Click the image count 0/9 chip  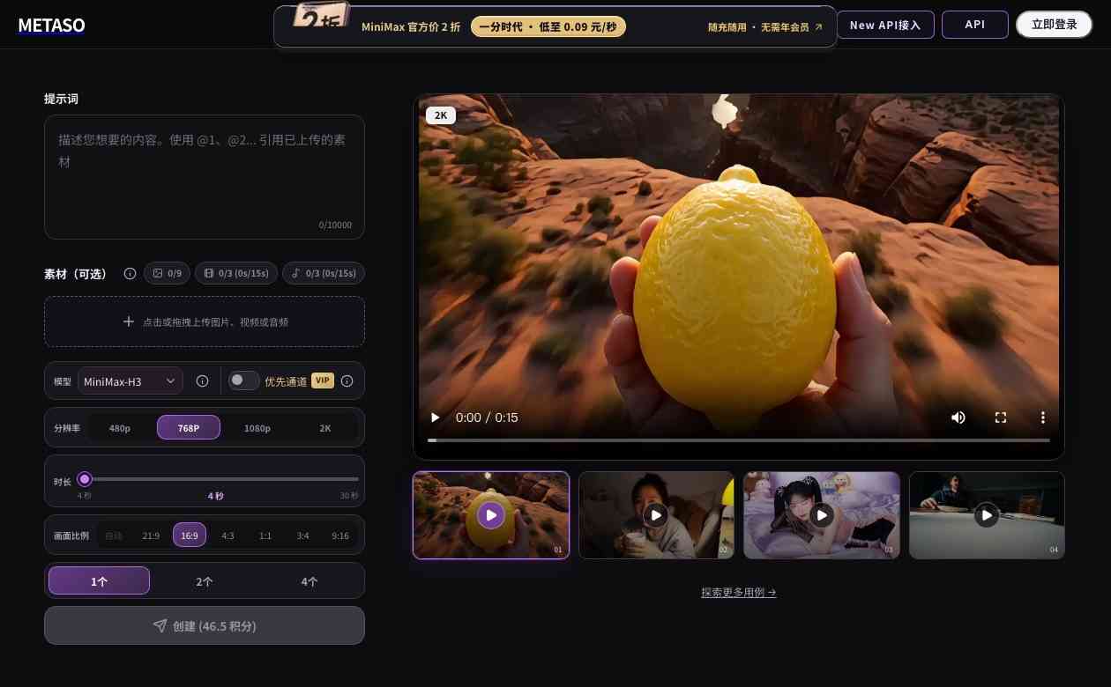pyautogui.click(x=167, y=274)
